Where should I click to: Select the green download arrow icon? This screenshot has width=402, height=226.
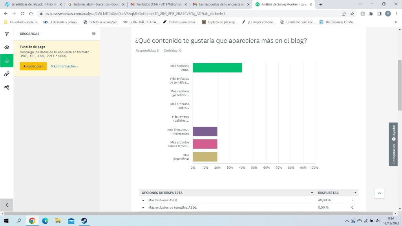point(7,60)
